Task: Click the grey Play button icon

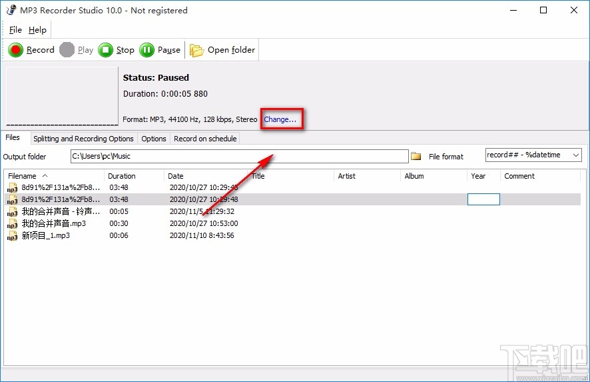Action: 67,50
